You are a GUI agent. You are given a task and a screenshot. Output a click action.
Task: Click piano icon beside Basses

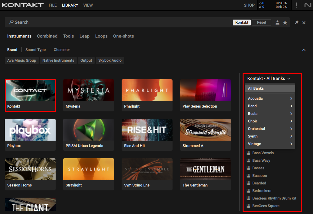tap(248, 168)
